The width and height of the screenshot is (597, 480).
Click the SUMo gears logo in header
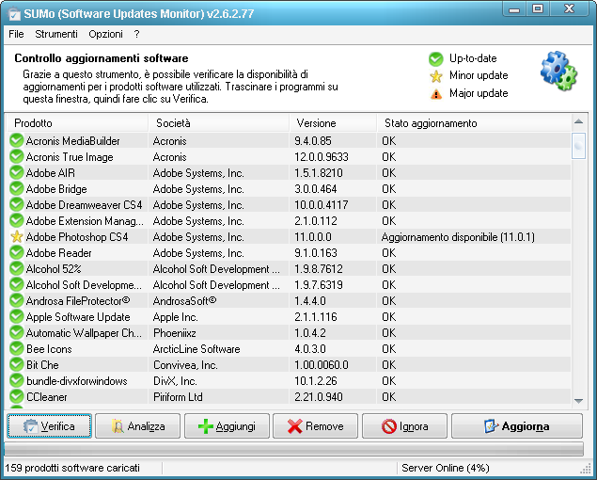pyautogui.click(x=558, y=71)
